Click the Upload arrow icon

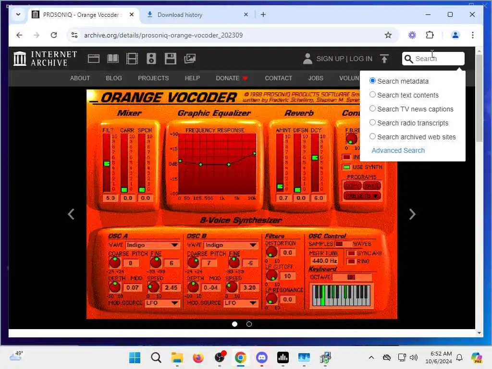pos(384,59)
